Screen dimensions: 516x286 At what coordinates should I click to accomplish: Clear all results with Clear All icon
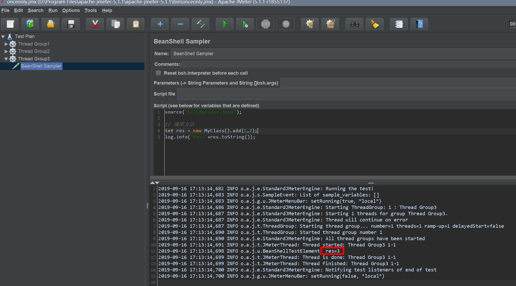[x=330, y=24]
